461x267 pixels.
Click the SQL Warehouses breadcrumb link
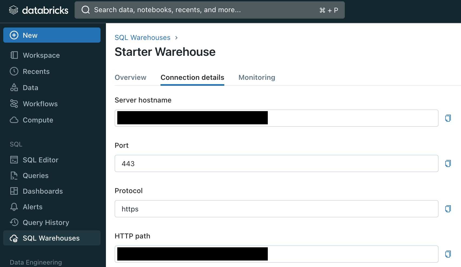(x=142, y=37)
